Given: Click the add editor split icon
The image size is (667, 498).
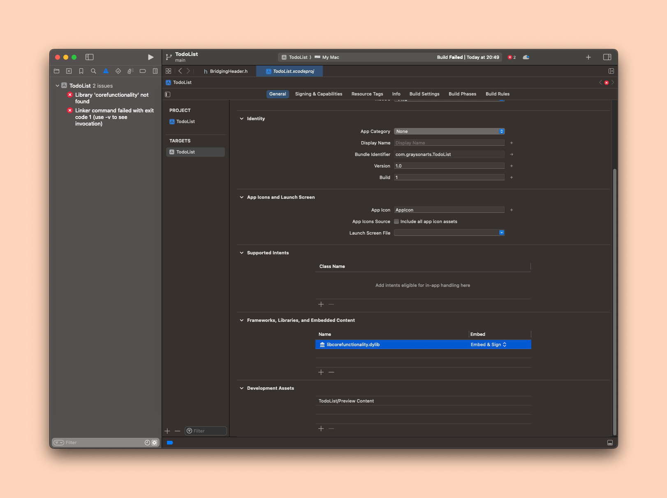Looking at the screenshot, I should pyautogui.click(x=611, y=71).
